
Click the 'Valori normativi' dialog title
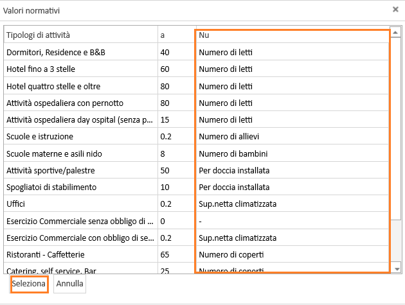click(32, 10)
